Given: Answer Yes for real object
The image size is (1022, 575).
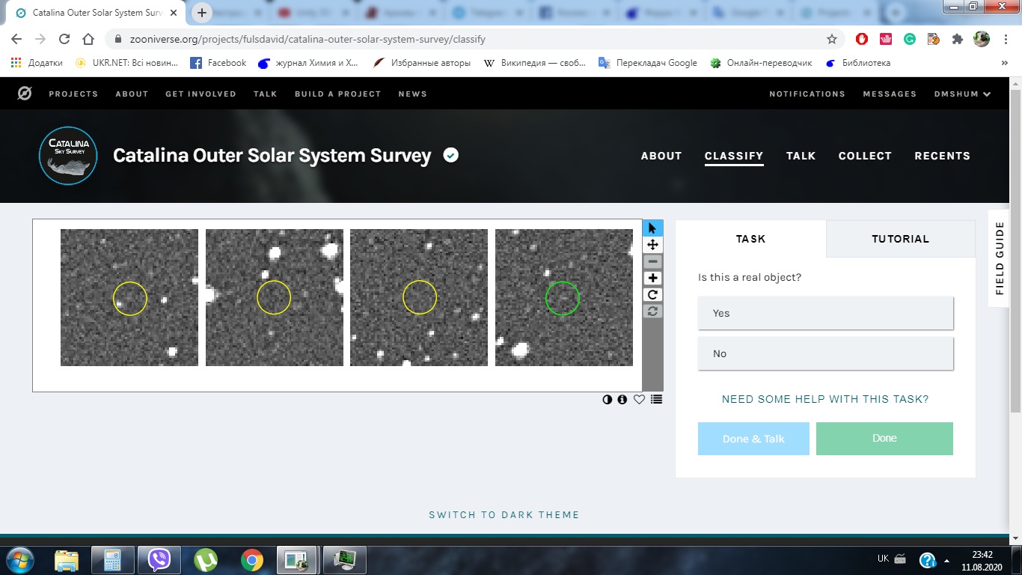Looking at the screenshot, I should [x=825, y=313].
